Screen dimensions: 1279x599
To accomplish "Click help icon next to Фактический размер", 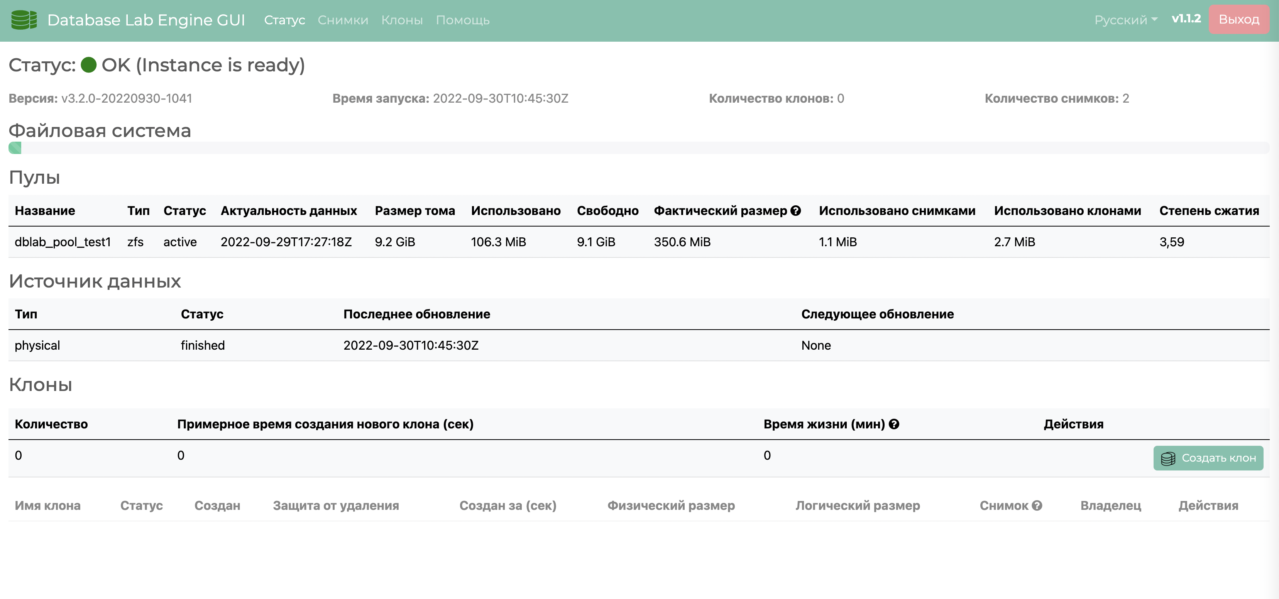I will pyautogui.click(x=795, y=211).
